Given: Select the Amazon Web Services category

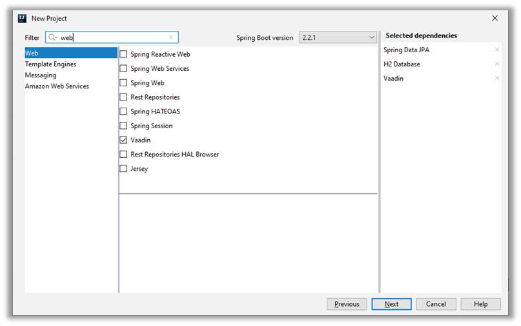Looking at the screenshot, I should tap(57, 86).
